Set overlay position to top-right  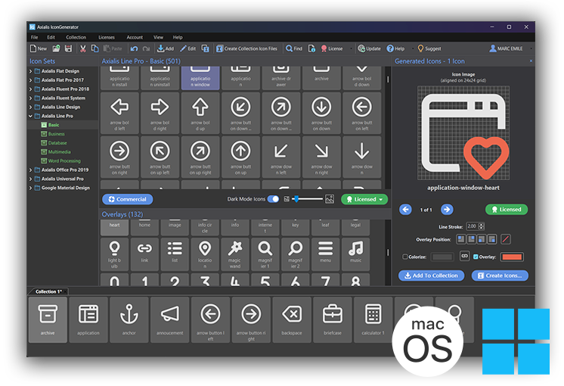pos(471,239)
